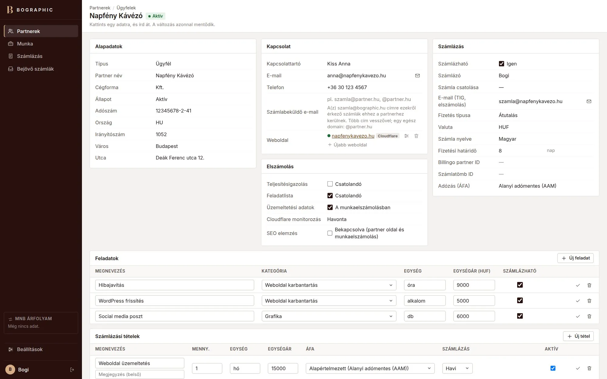Screen dimensions: 607x379
Task: Open Beállítások settings menu
Action: click(x=41, y=349)
